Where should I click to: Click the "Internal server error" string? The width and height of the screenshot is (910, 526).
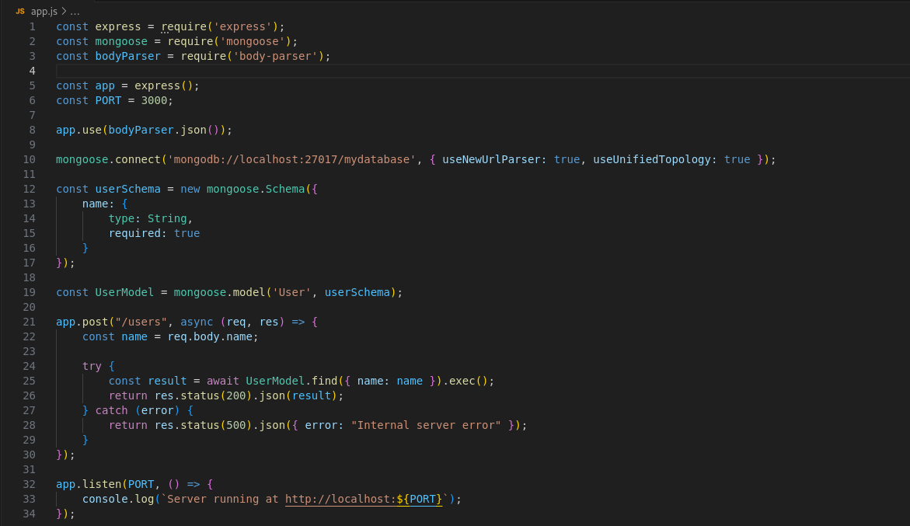[426, 425]
